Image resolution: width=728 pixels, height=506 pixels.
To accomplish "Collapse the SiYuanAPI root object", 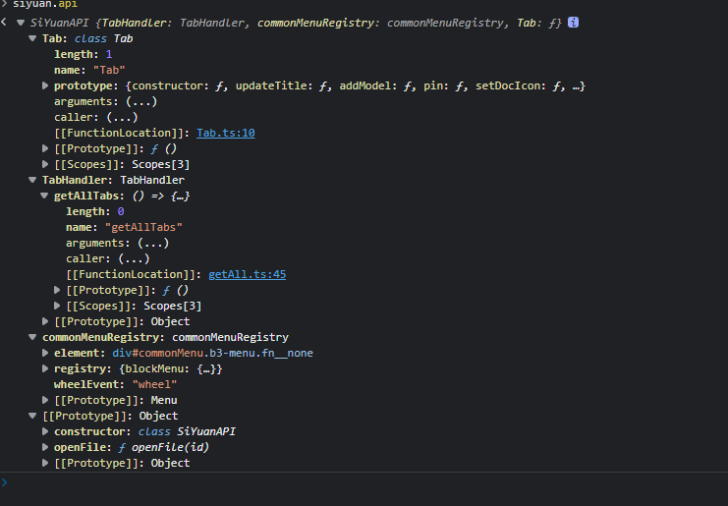I will [21, 23].
